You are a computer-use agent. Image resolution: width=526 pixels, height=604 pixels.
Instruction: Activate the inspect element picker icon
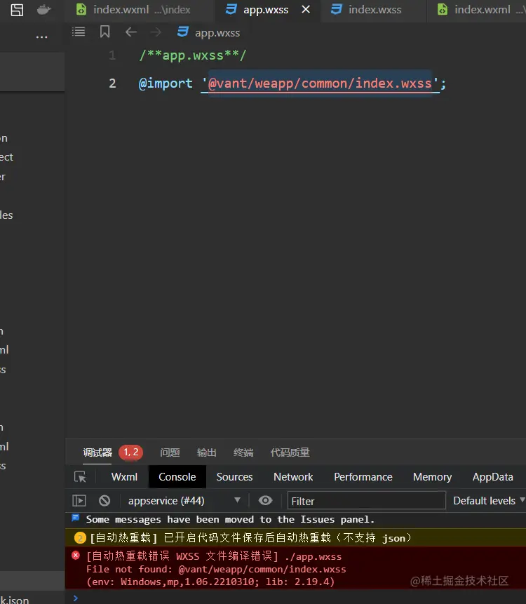(80, 477)
